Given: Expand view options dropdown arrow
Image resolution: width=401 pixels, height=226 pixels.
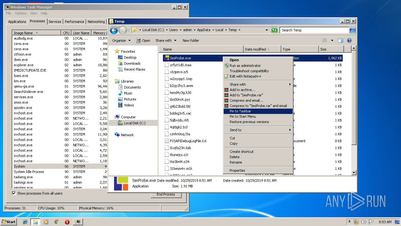Looking at the screenshot, I should [x=332, y=40].
